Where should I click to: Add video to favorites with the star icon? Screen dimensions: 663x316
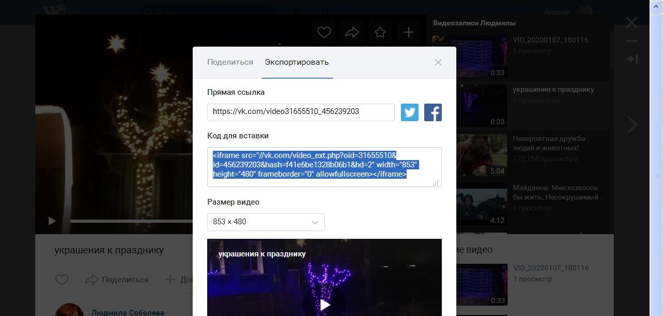pyautogui.click(x=380, y=33)
